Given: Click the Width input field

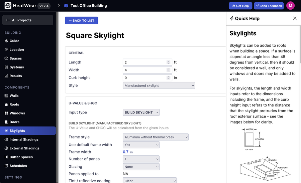Looking at the screenshot, I should [147, 70].
